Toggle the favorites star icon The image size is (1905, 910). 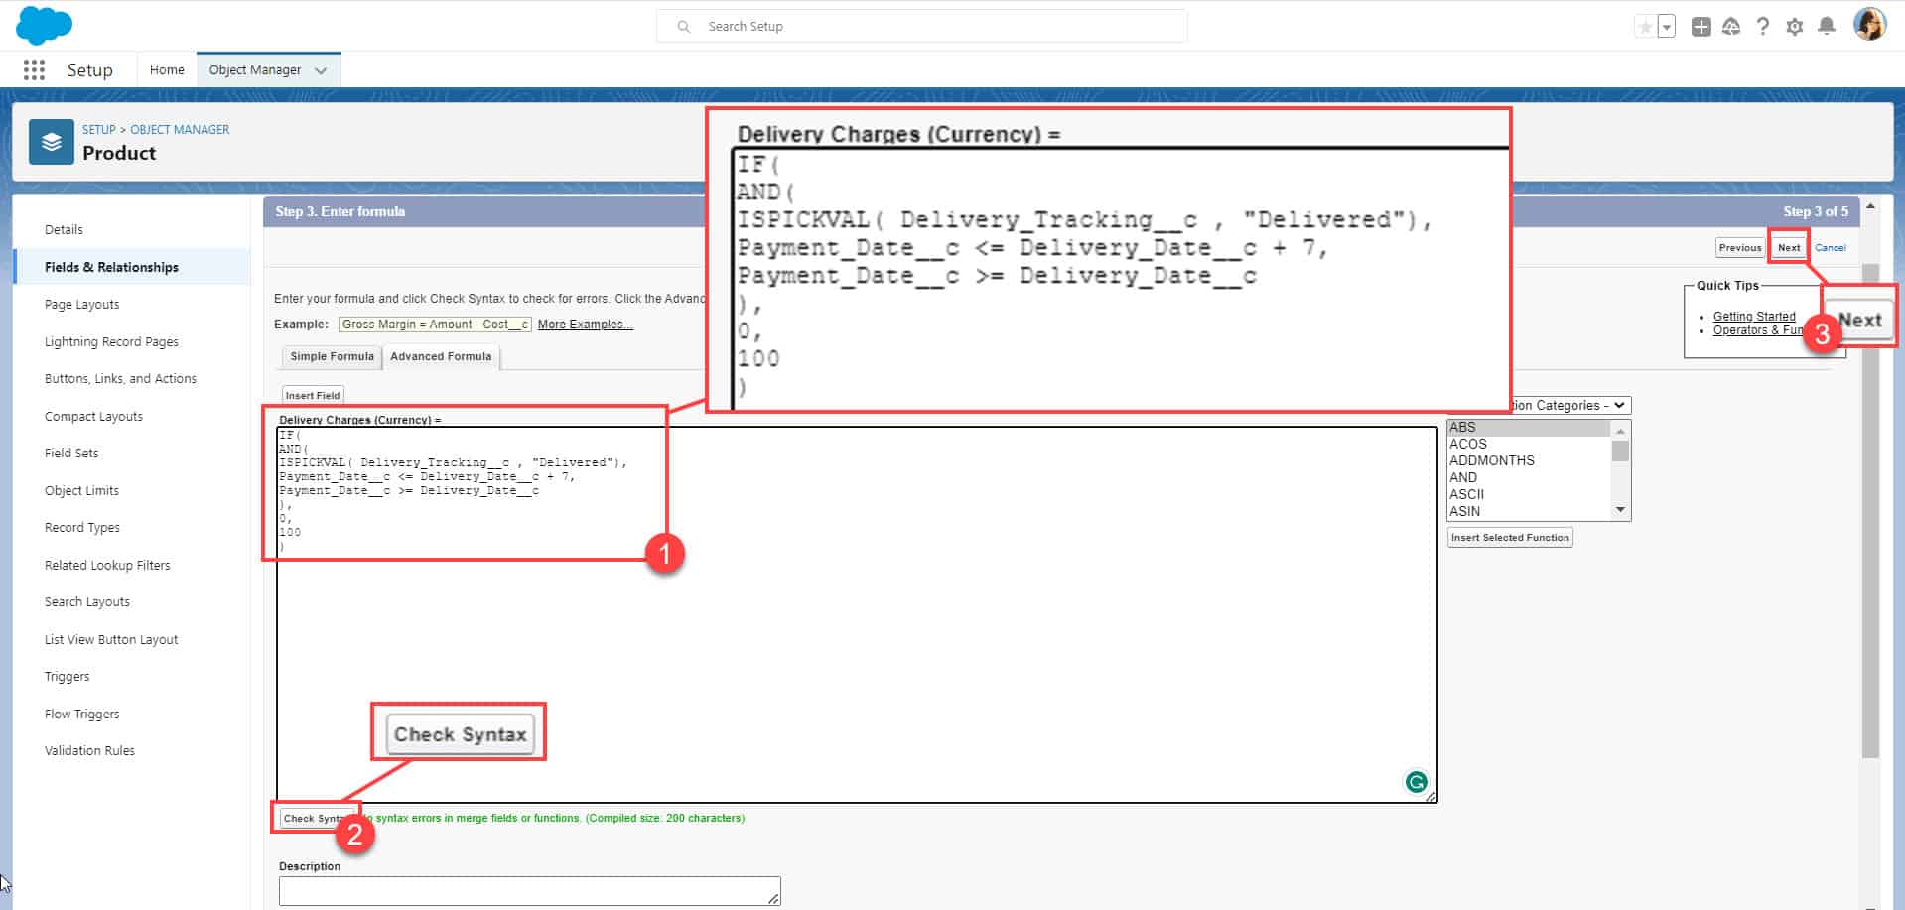click(1644, 27)
